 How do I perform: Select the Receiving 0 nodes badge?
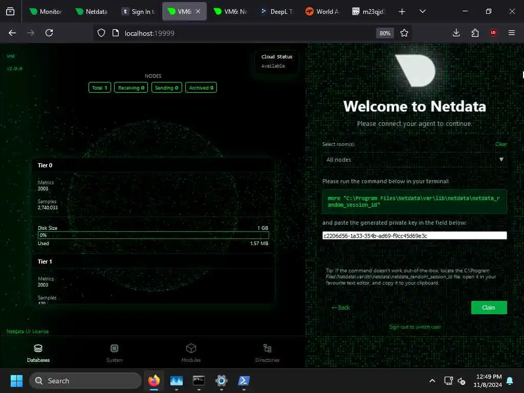[x=131, y=88]
